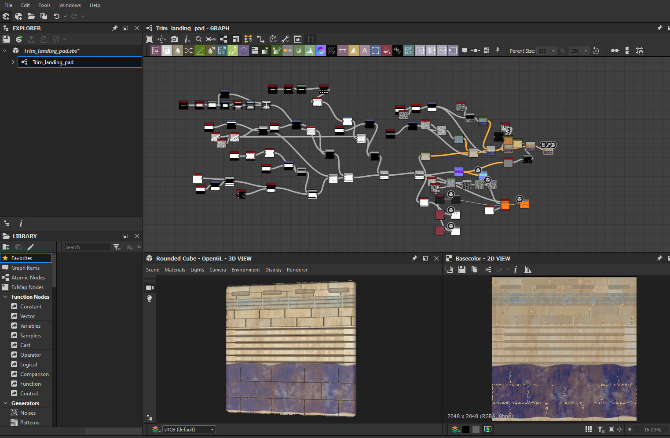Click the HSL color wheel node icon
Screen dimensions: 670x438
pos(321,51)
